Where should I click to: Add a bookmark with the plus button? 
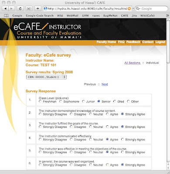[38, 9]
